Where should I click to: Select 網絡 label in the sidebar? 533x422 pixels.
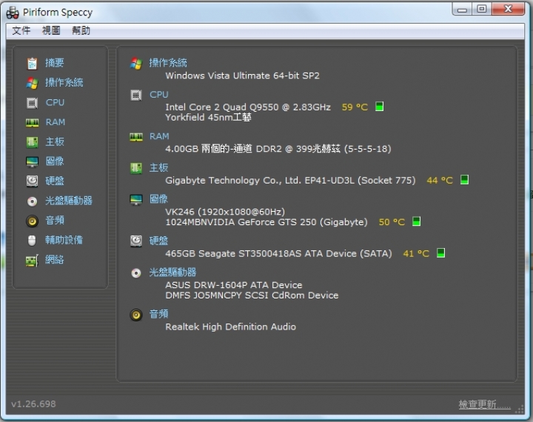[x=55, y=260]
